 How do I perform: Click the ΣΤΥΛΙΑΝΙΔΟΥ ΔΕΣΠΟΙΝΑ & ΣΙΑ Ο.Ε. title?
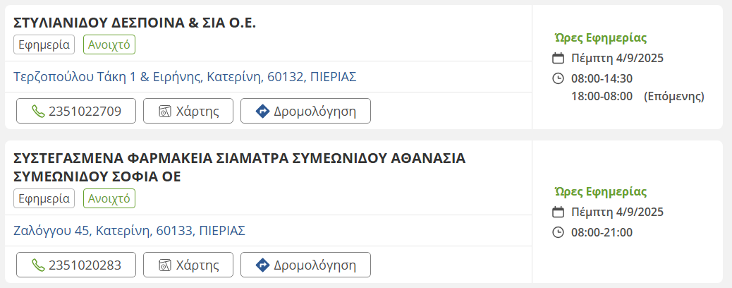point(135,23)
